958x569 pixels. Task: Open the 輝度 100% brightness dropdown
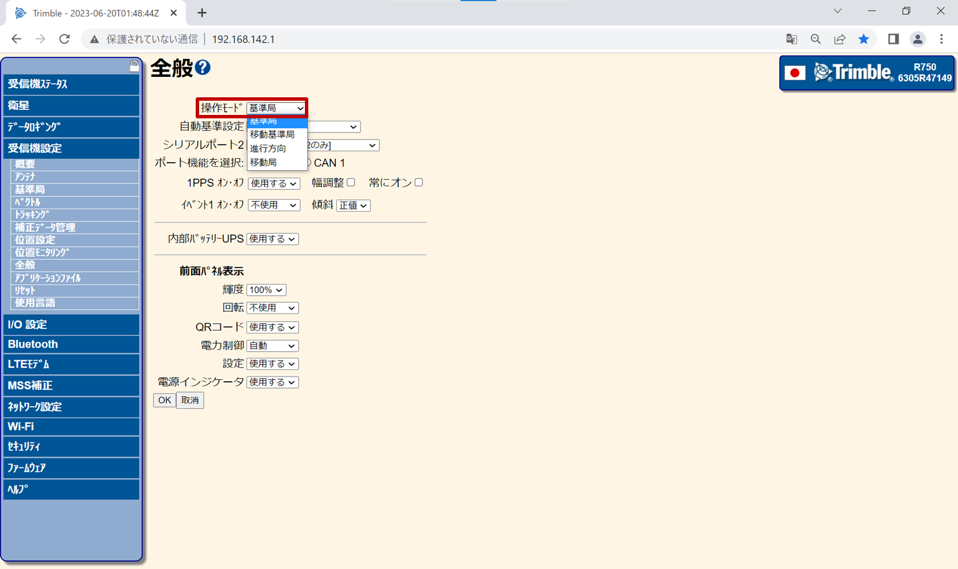tap(266, 290)
